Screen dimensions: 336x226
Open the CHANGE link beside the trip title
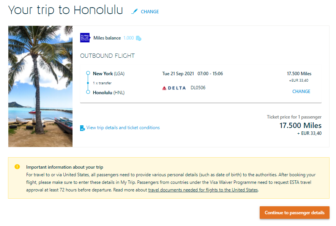151,12
